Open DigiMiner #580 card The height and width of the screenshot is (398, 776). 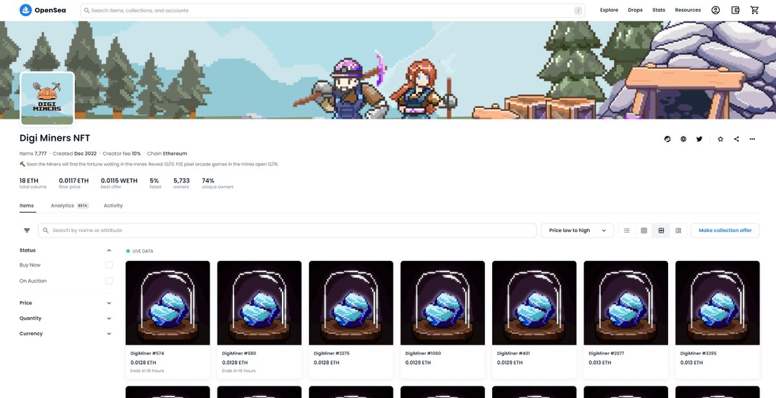(259, 319)
